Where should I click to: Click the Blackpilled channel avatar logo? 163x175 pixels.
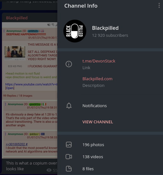[75, 31]
